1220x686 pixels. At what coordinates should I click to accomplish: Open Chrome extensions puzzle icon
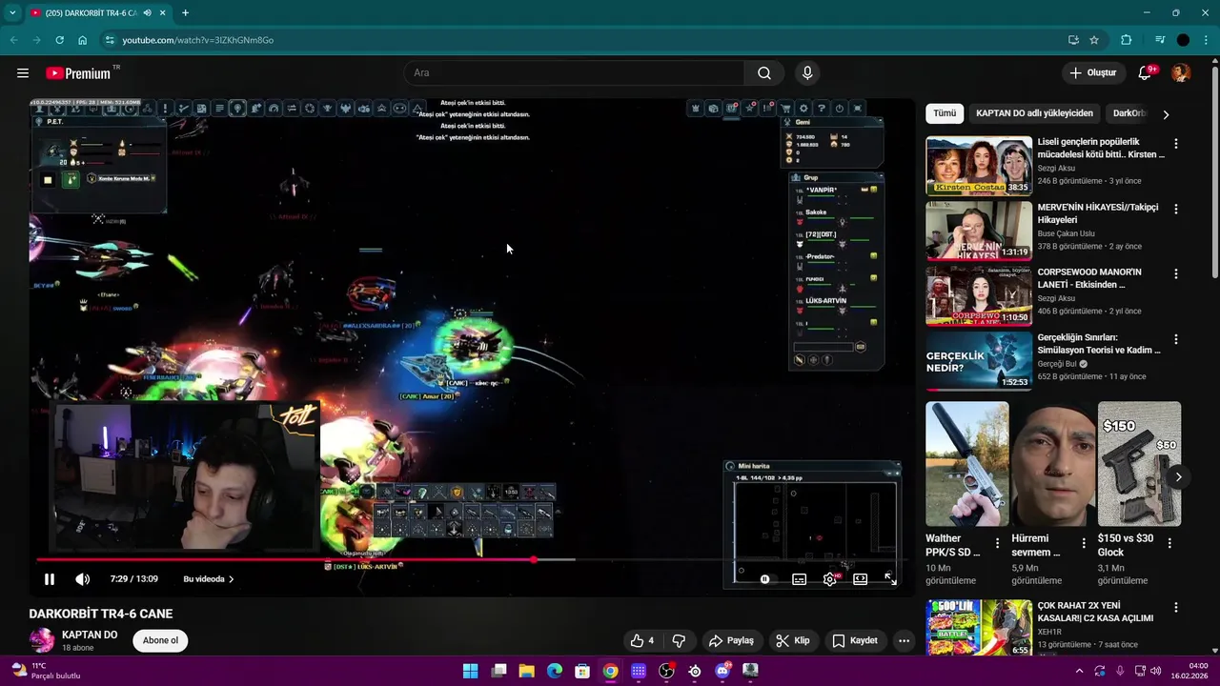click(1127, 40)
